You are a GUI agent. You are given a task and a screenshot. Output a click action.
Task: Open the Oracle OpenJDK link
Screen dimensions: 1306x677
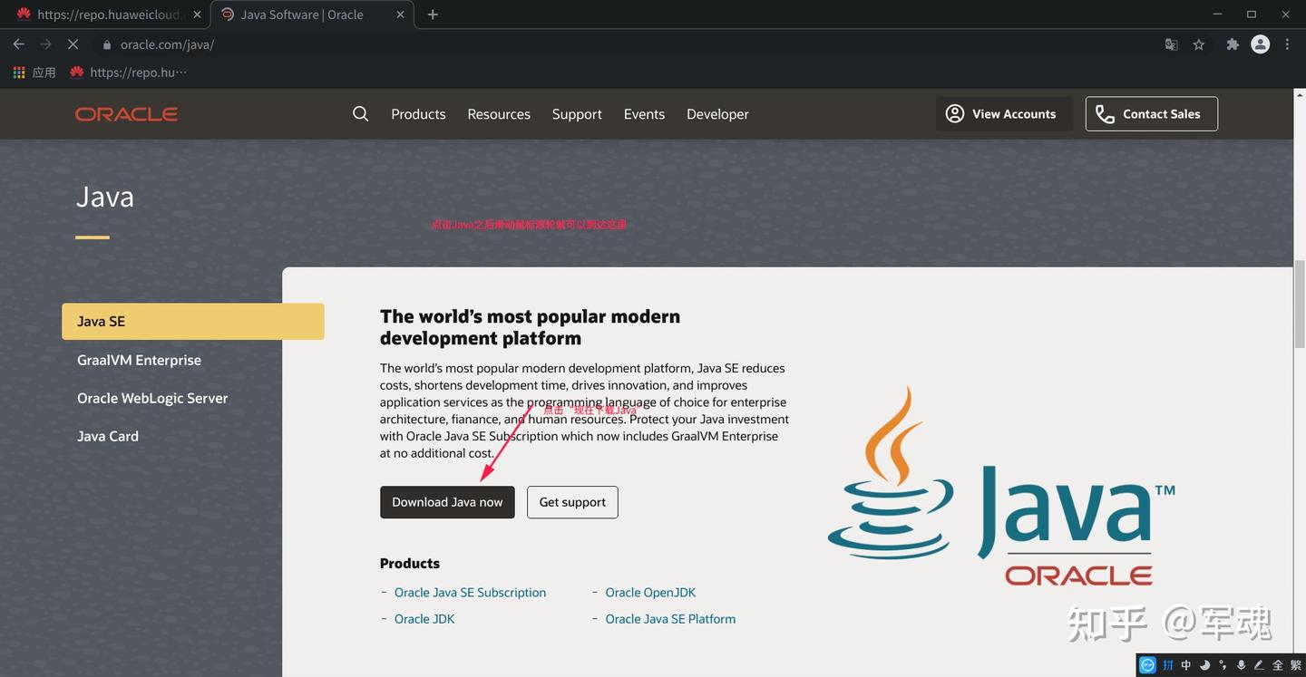650,593
